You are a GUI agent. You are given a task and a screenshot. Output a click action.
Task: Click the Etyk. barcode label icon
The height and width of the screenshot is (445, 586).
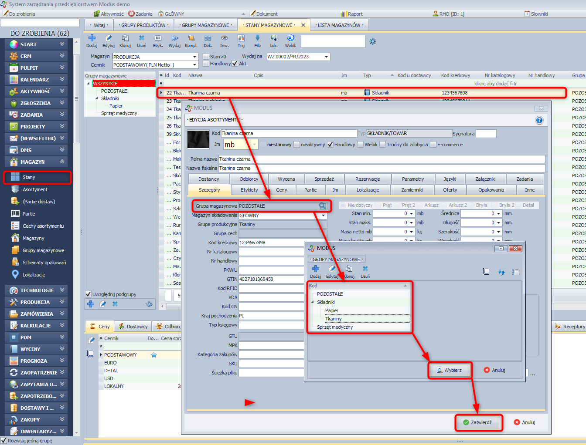click(158, 39)
